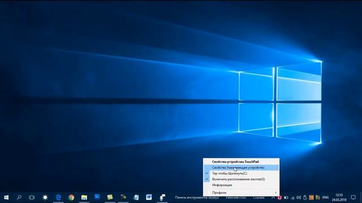The width and height of the screenshot is (362, 203).
Task: Open Microsoft Word from the taskbar
Action: point(149,197)
